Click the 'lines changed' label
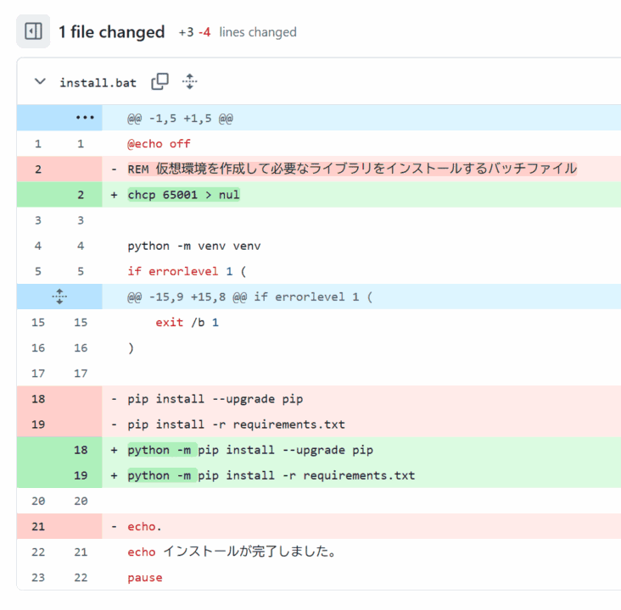 258,32
